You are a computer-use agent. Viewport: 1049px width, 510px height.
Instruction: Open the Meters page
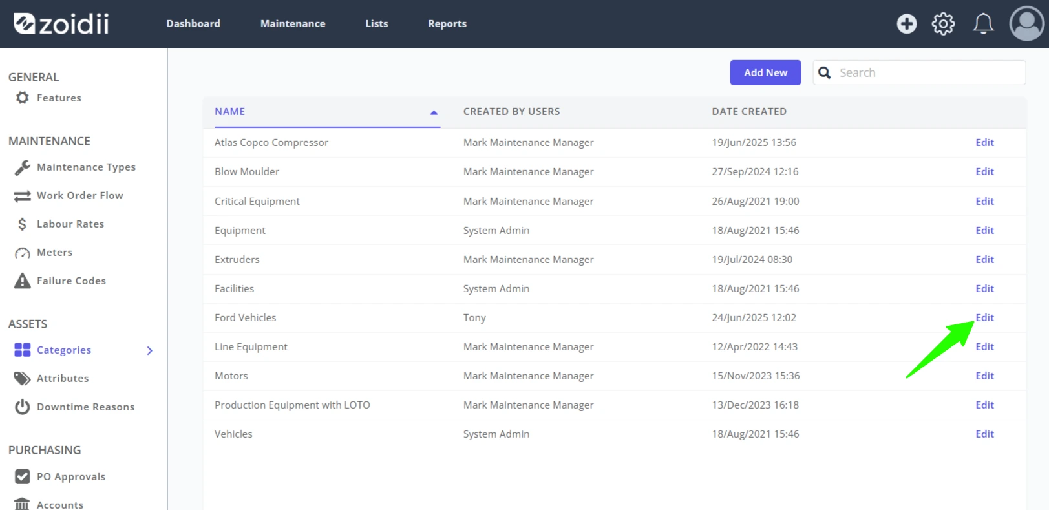(54, 252)
